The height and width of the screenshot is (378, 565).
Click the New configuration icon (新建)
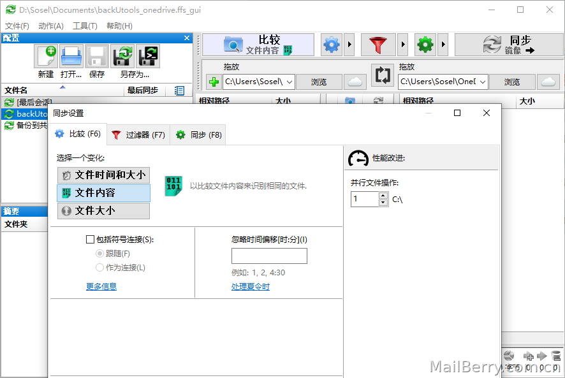coord(46,56)
